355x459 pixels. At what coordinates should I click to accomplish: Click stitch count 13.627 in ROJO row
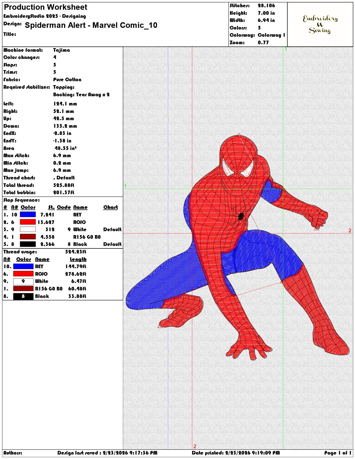click(x=46, y=222)
